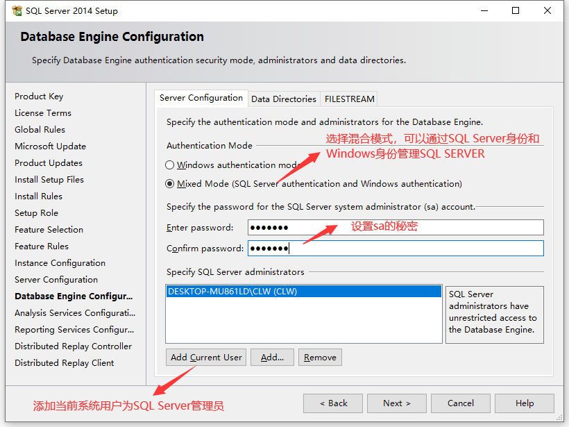Open the Data Directories tab
Viewport: 569px width, 427px height.
pyautogui.click(x=284, y=99)
